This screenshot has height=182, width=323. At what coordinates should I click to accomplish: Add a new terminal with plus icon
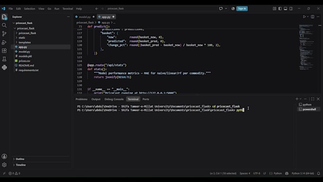coord(297,99)
